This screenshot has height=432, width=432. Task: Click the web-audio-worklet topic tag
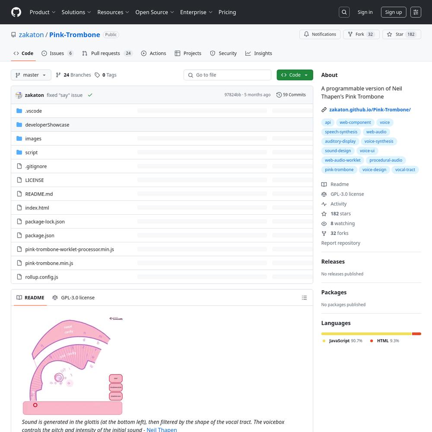(x=343, y=160)
